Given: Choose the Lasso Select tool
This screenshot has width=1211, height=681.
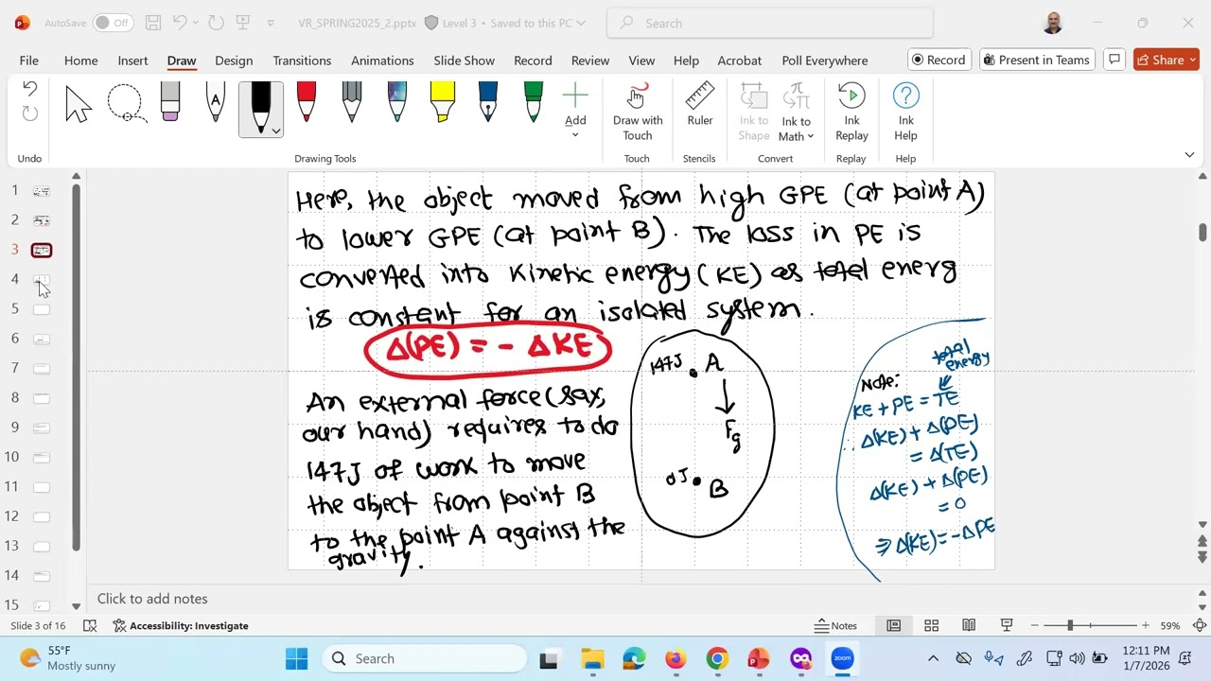Looking at the screenshot, I should click(x=126, y=104).
